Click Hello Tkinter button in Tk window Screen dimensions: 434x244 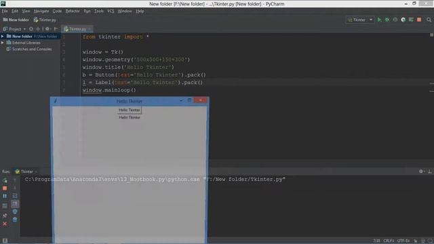pos(130,110)
